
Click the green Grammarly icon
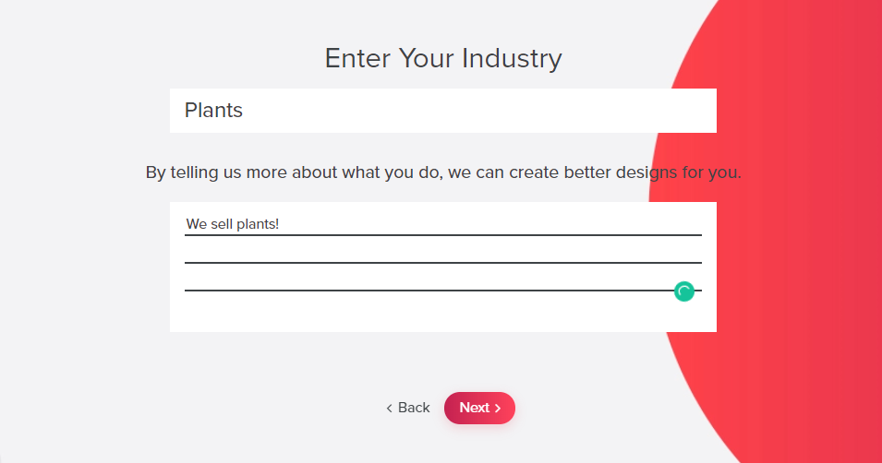click(684, 291)
